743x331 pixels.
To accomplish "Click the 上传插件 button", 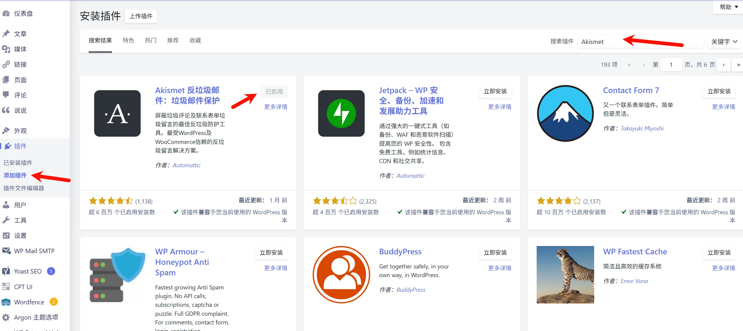I will click(141, 16).
